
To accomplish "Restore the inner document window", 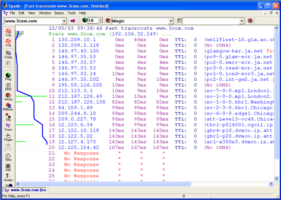I will coord(271,13).
